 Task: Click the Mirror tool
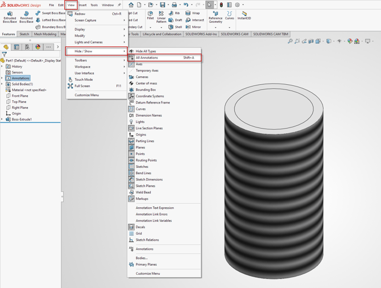pyautogui.click(x=193, y=27)
